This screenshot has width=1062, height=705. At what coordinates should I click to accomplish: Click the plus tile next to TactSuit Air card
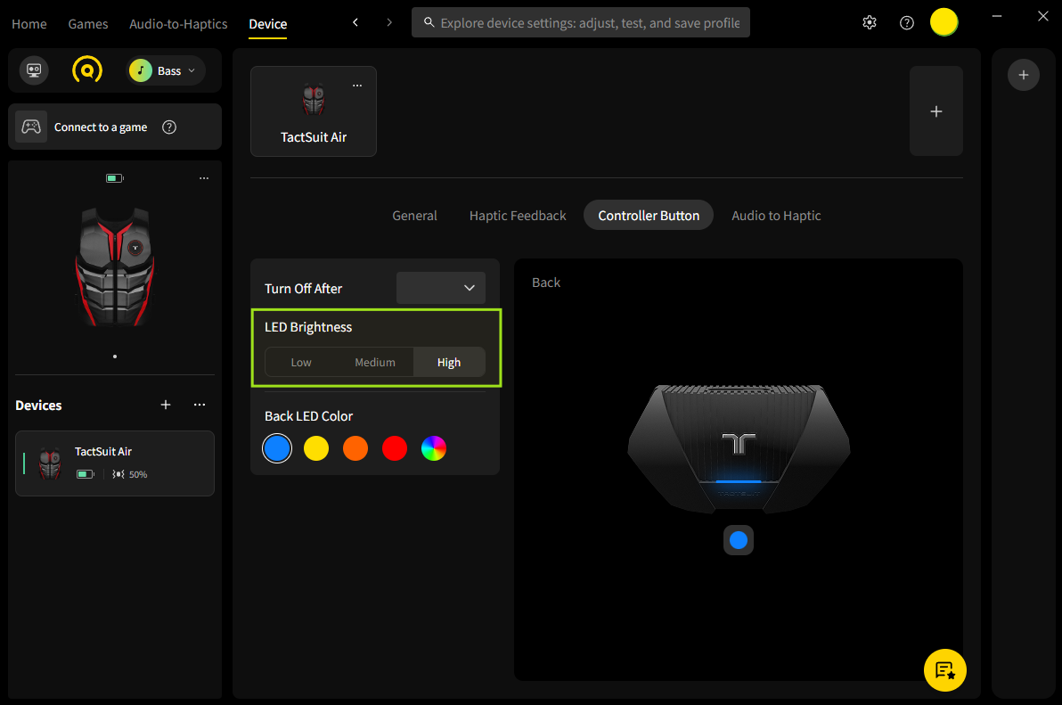[x=936, y=111]
